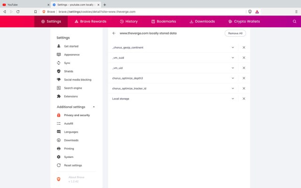Delete the chorus_optimize_tracker_id cookie
This screenshot has height=188, width=301.
tap(244, 88)
